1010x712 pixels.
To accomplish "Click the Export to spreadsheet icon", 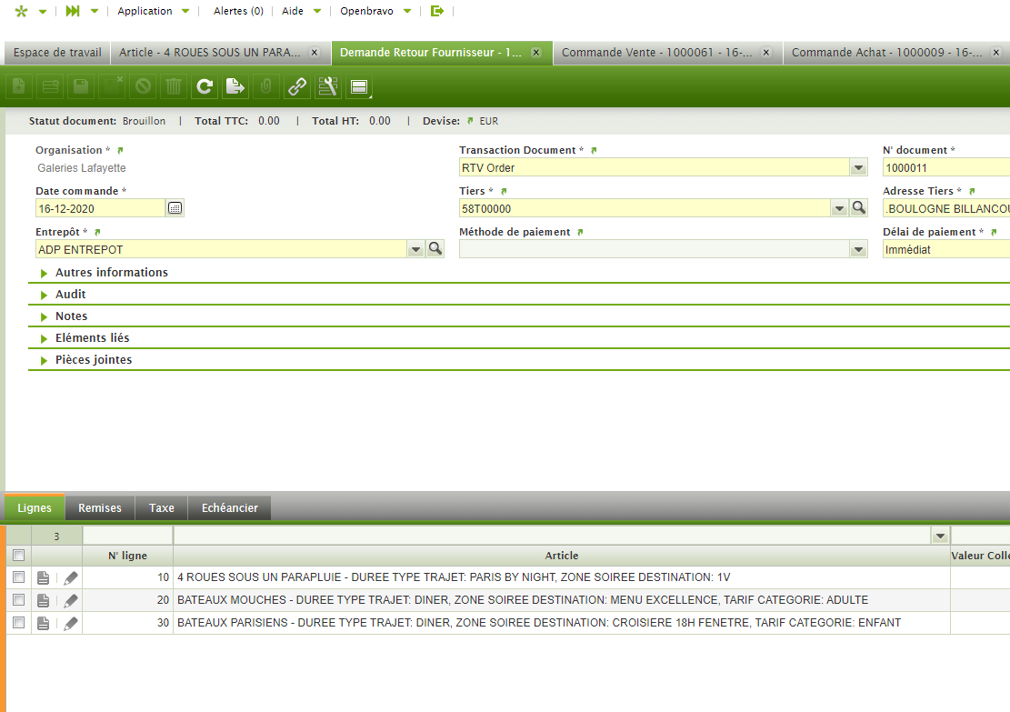I will pyautogui.click(x=235, y=87).
